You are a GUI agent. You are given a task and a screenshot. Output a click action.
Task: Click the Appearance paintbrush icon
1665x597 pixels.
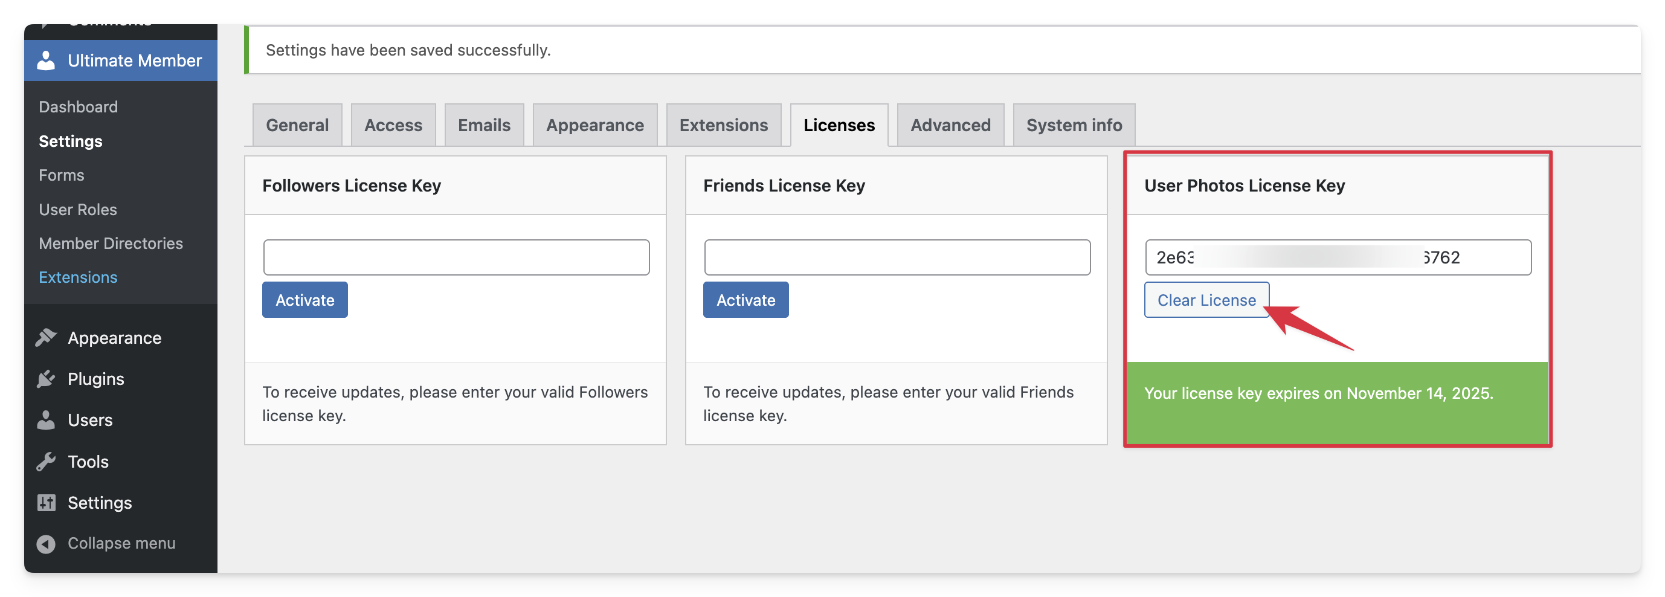pyautogui.click(x=46, y=338)
